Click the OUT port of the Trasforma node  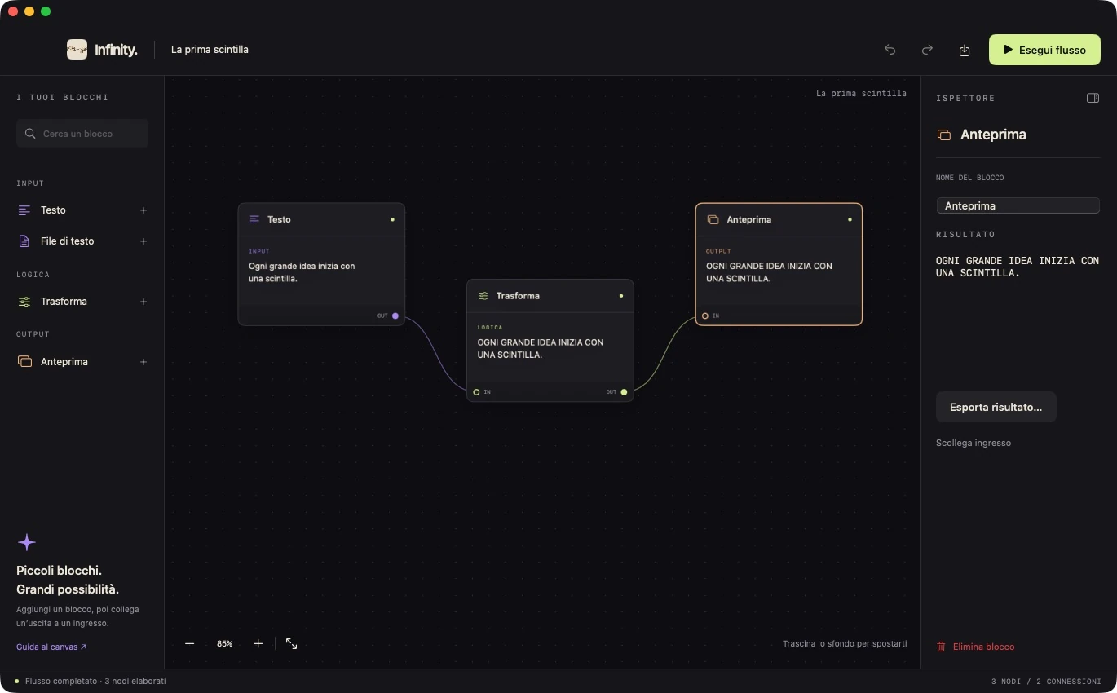pos(624,392)
